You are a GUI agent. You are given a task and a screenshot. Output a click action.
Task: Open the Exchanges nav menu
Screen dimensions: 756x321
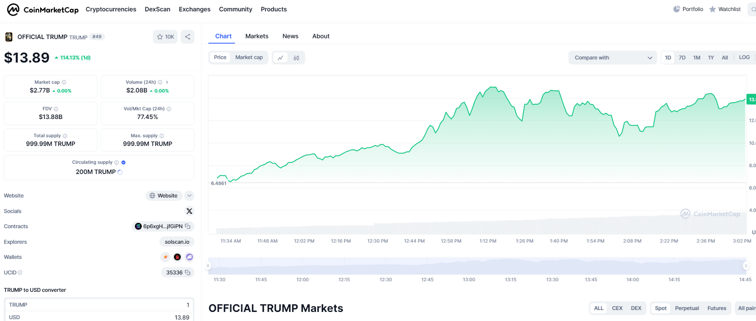point(195,9)
